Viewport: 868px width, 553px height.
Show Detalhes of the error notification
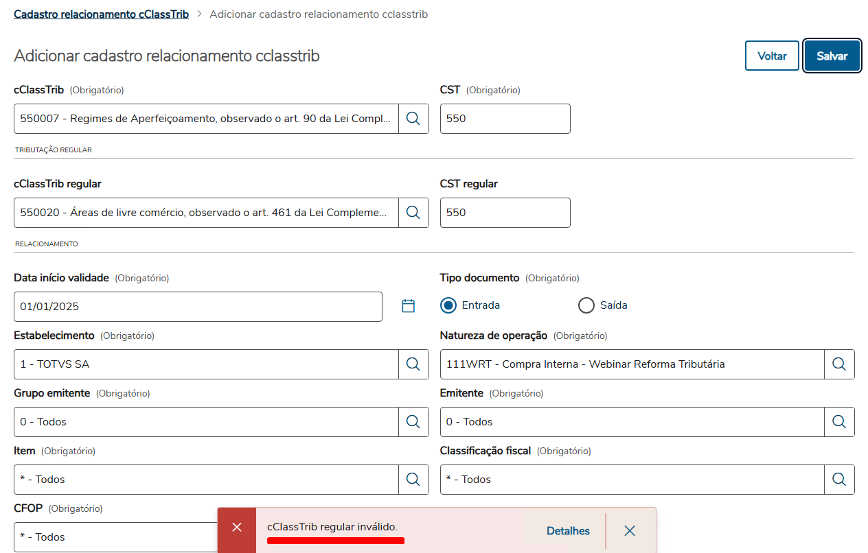click(568, 530)
